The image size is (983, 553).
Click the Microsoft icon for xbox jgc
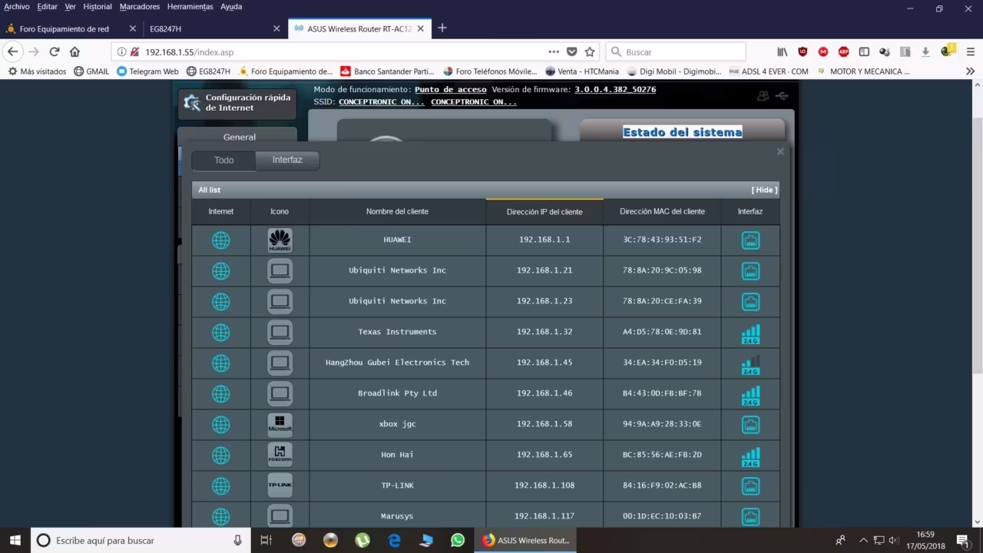pyautogui.click(x=280, y=425)
